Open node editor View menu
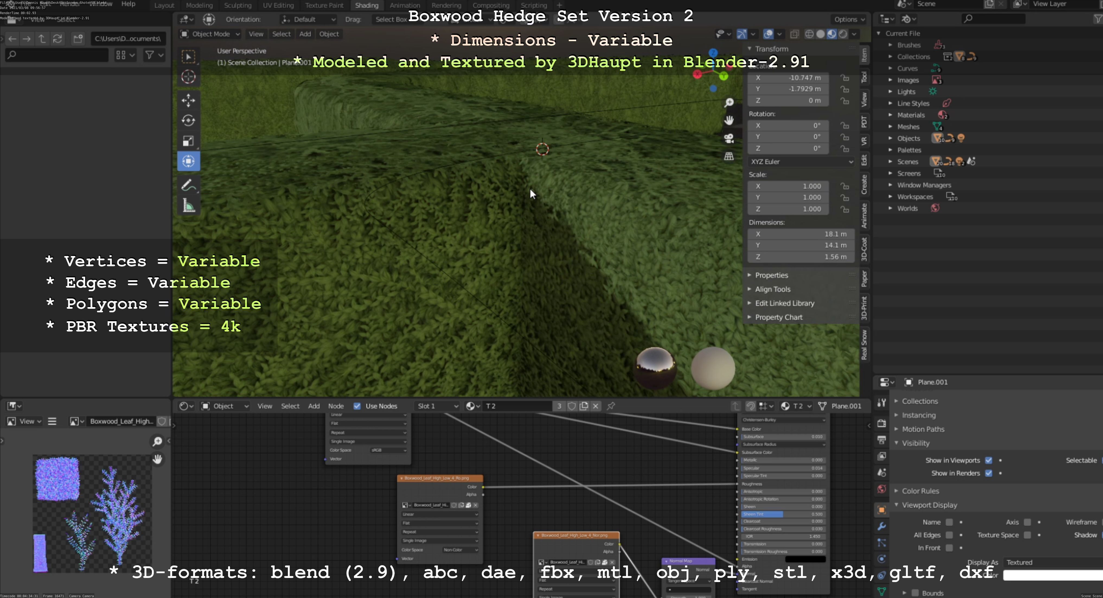The height and width of the screenshot is (598, 1103). pos(265,406)
